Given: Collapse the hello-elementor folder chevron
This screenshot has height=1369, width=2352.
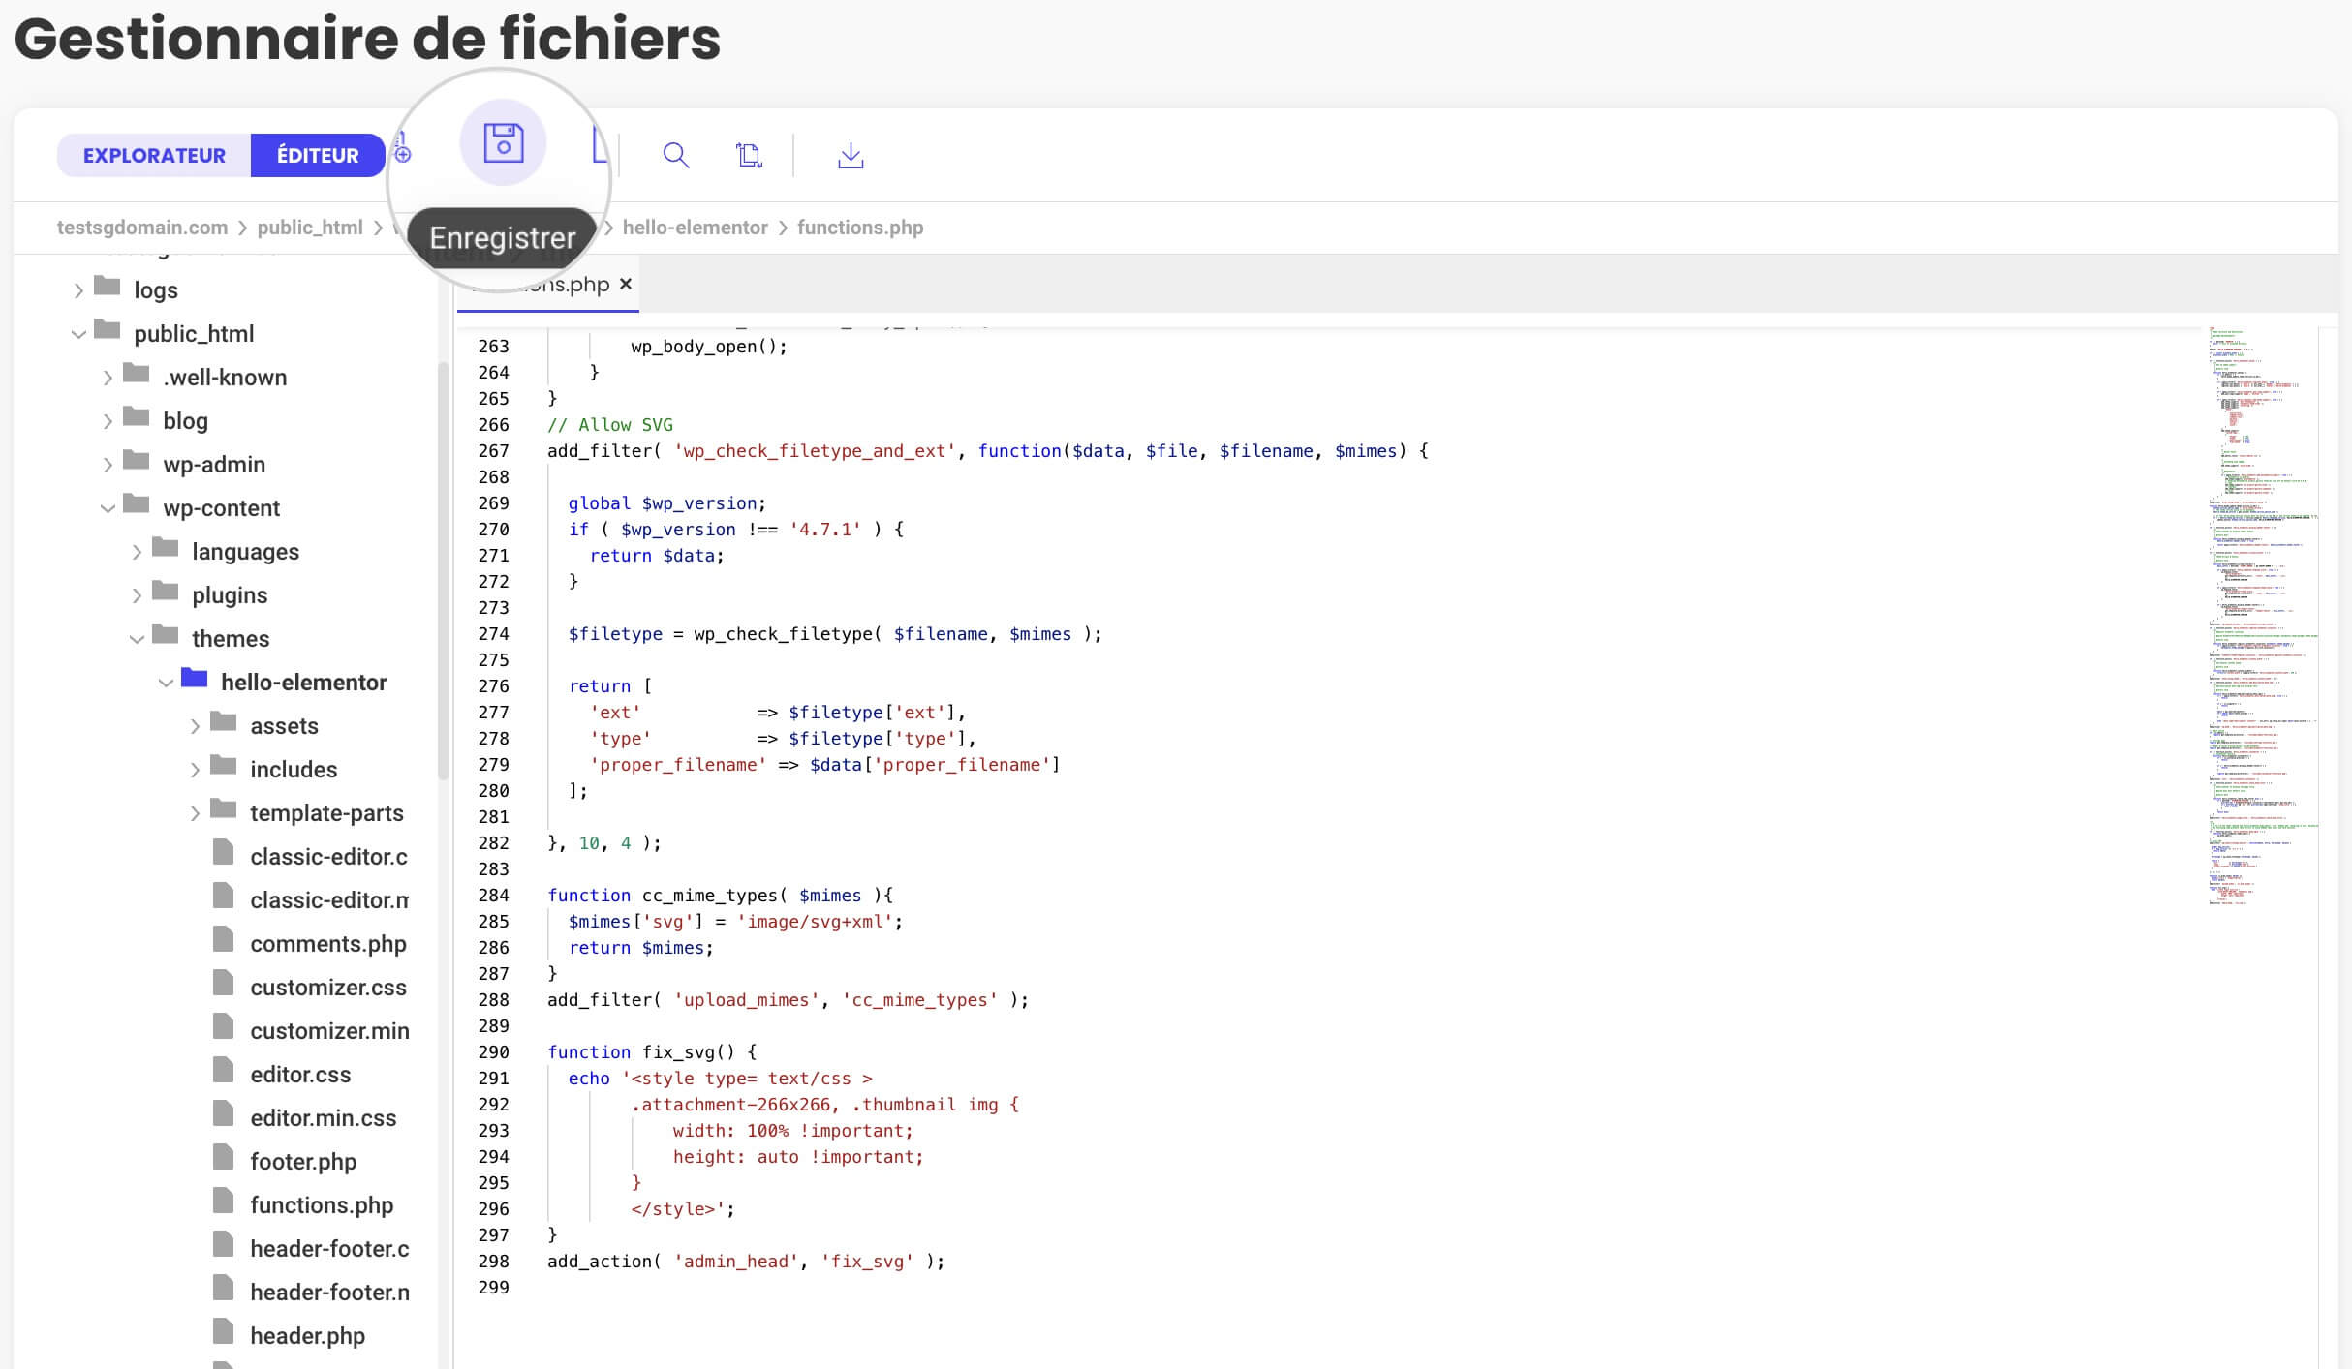Looking at the screenshot, I should (166, 683).
